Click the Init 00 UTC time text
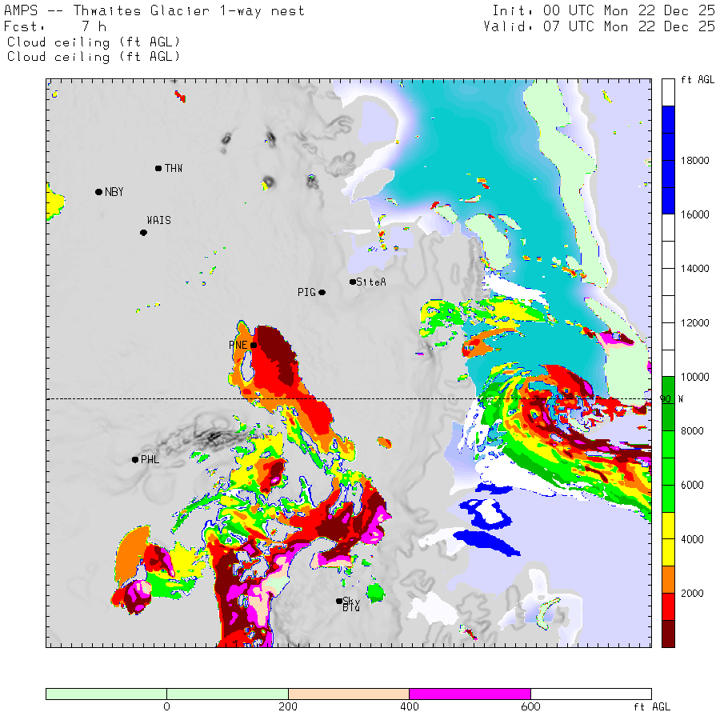The width and height of the screenshot is (720, 720). [603, 11]
